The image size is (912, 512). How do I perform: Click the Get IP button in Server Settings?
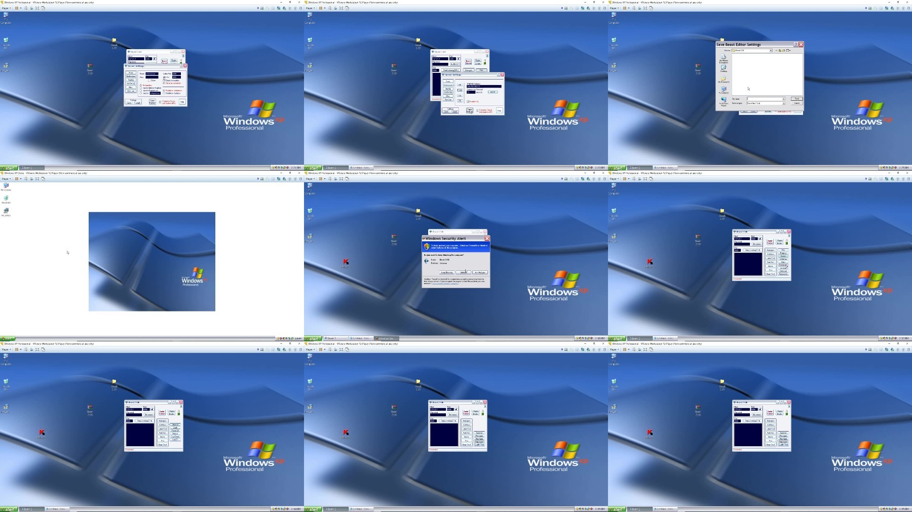492,92
